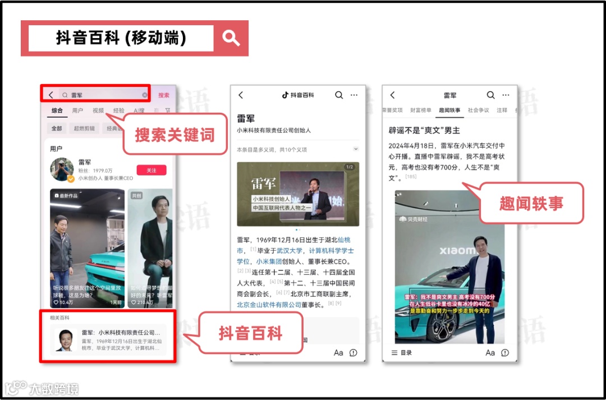Tap the Aa font size icon on 百科 page

pyautogui.click(x=338, y=352)
